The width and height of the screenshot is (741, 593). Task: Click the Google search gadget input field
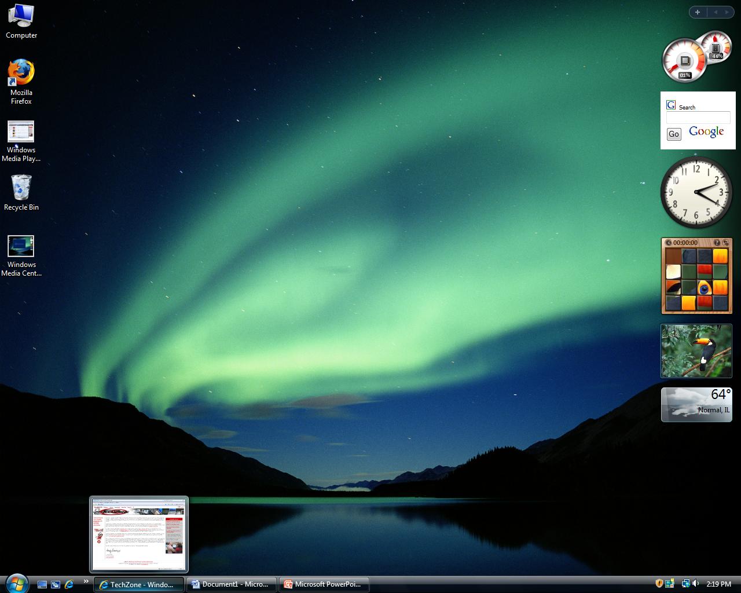point(698,118)
